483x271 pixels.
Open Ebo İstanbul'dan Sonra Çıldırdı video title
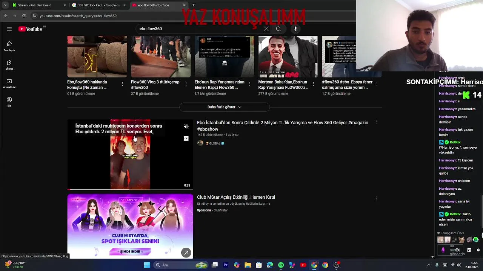click(283, 126)
